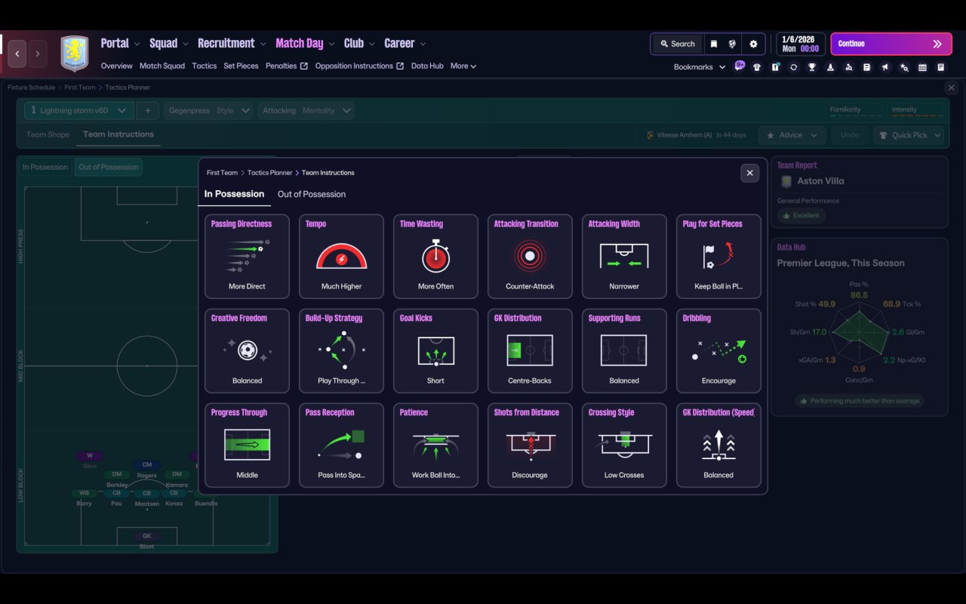The height and width of the screenshot is (604, 966).
Task: Expand the Bookmarks dropdown
Action: coord(700,67)
